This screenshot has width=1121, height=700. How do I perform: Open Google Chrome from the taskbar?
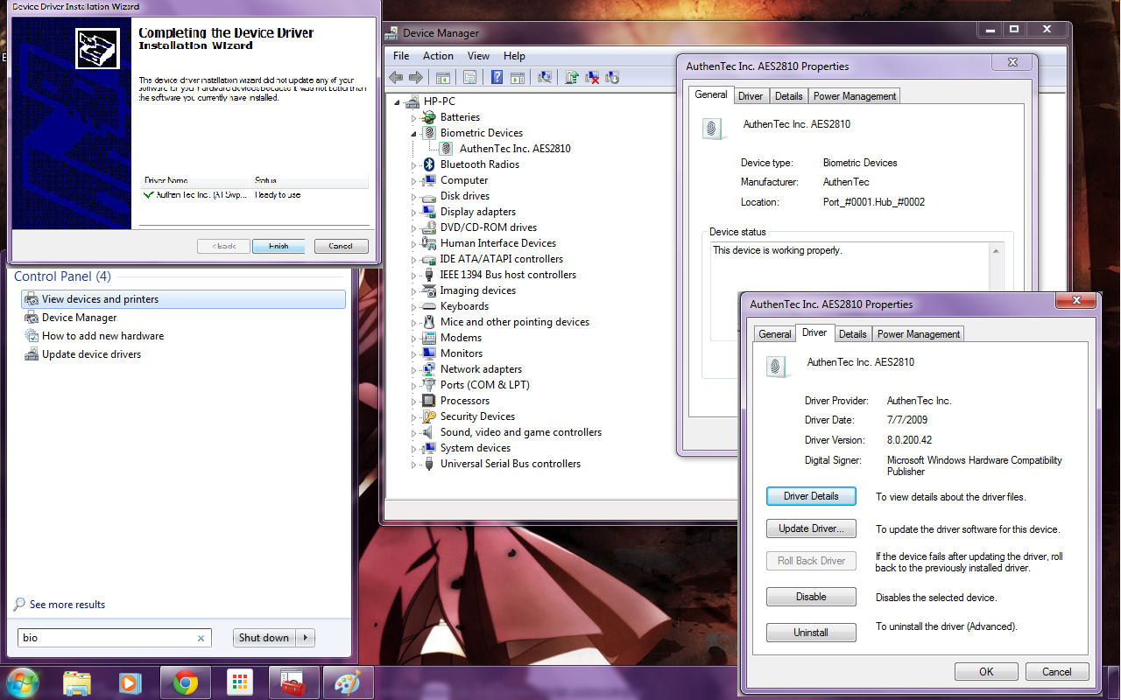185,682
